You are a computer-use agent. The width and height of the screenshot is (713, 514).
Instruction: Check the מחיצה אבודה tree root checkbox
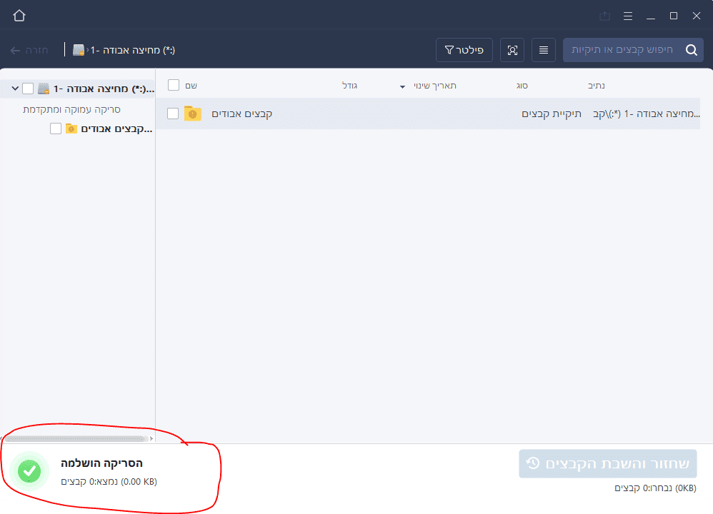tap(28, 89)
